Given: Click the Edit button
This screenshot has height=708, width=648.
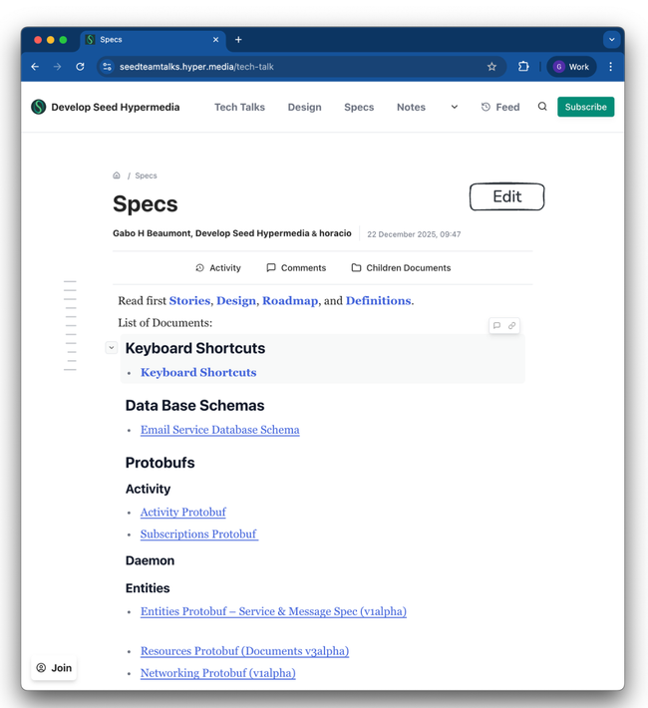Looking at the screenshot, I should click(506, 197).
